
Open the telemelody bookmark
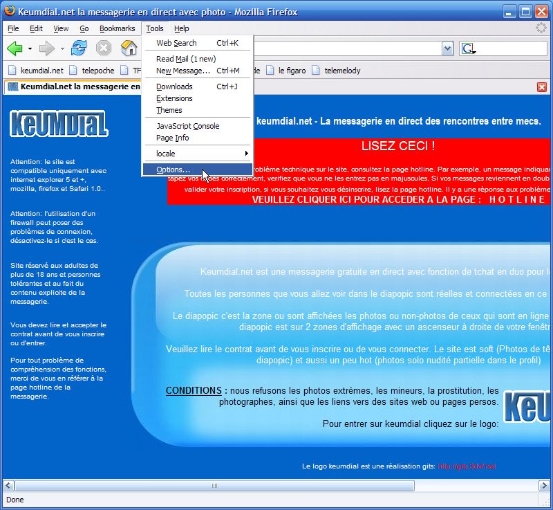tap(336, 71)
